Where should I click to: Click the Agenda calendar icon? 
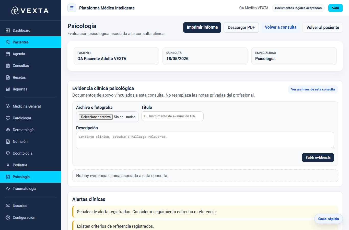tap(8, 54)
